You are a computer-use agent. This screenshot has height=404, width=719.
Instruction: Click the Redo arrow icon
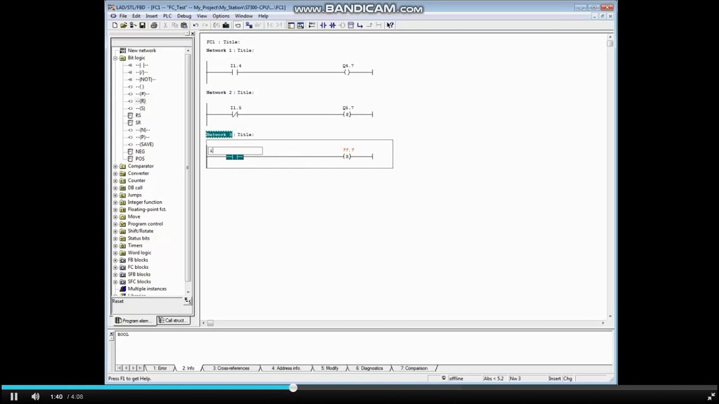pyautogui.click(x=204, y=25)
